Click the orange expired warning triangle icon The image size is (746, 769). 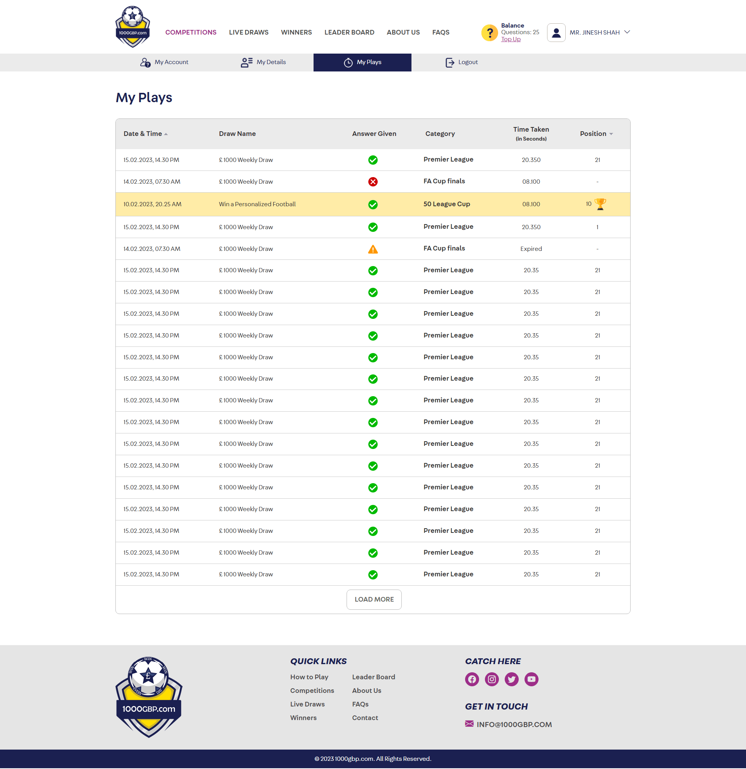pyautogui.click(x=373, y=249)
